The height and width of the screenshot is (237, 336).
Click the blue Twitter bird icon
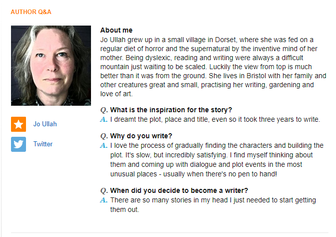18,144
